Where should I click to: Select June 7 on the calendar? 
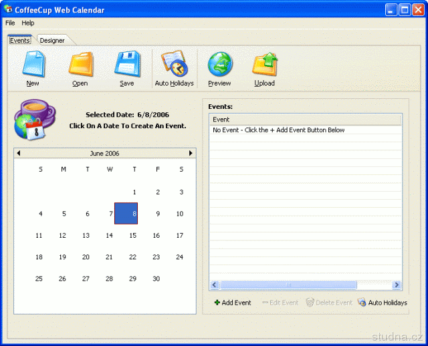click(x=111, y=214)
